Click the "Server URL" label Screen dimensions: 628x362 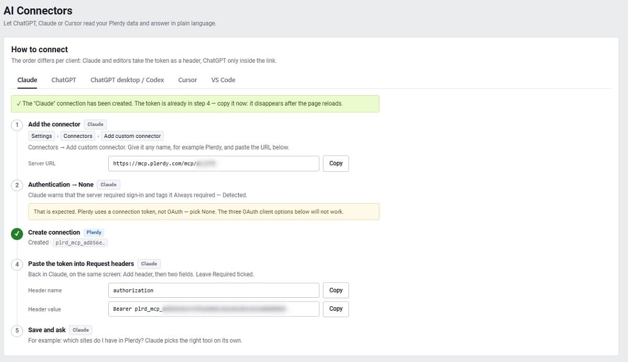coord(42,164)
